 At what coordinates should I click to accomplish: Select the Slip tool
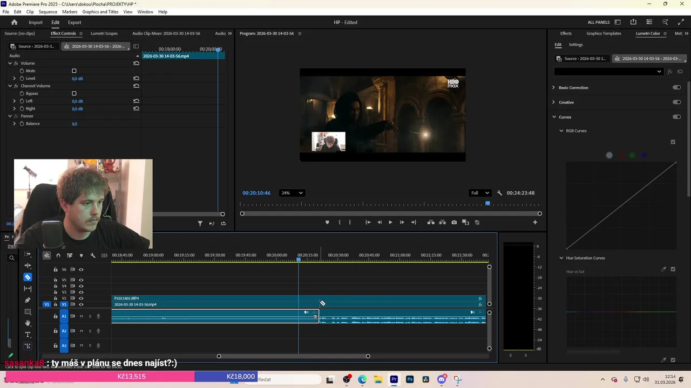[x=28, y=289]
